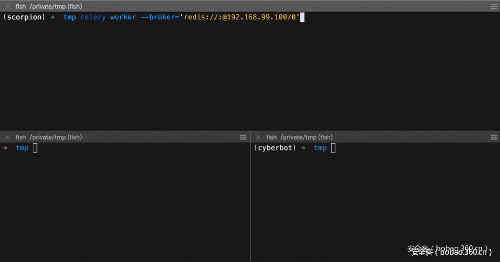Open the top pane's hamburger menu

[x=494, y=6]
